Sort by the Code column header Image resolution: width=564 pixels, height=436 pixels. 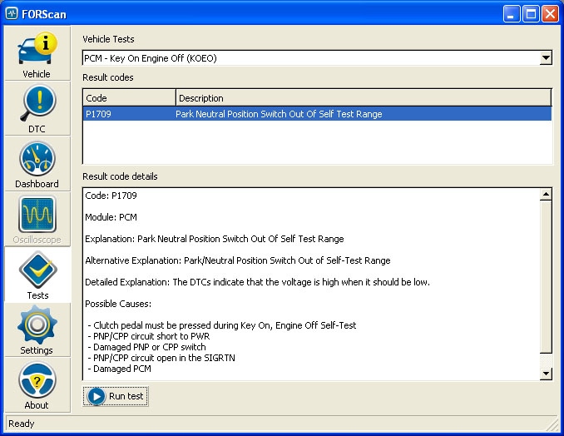129,98
